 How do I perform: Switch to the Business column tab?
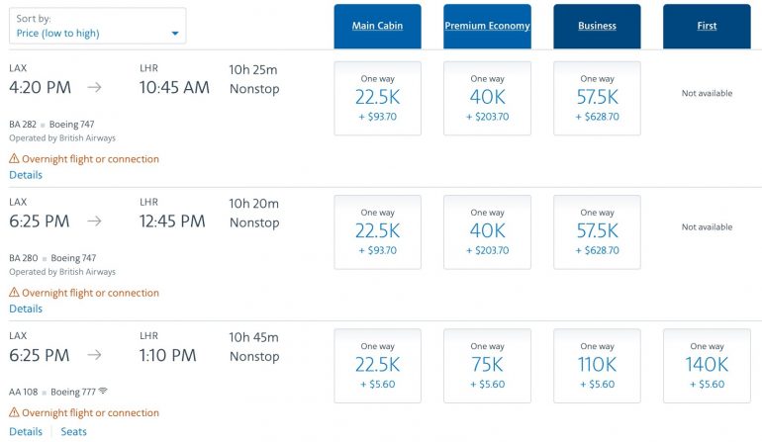pyautogui.click(x=597, y=26)
